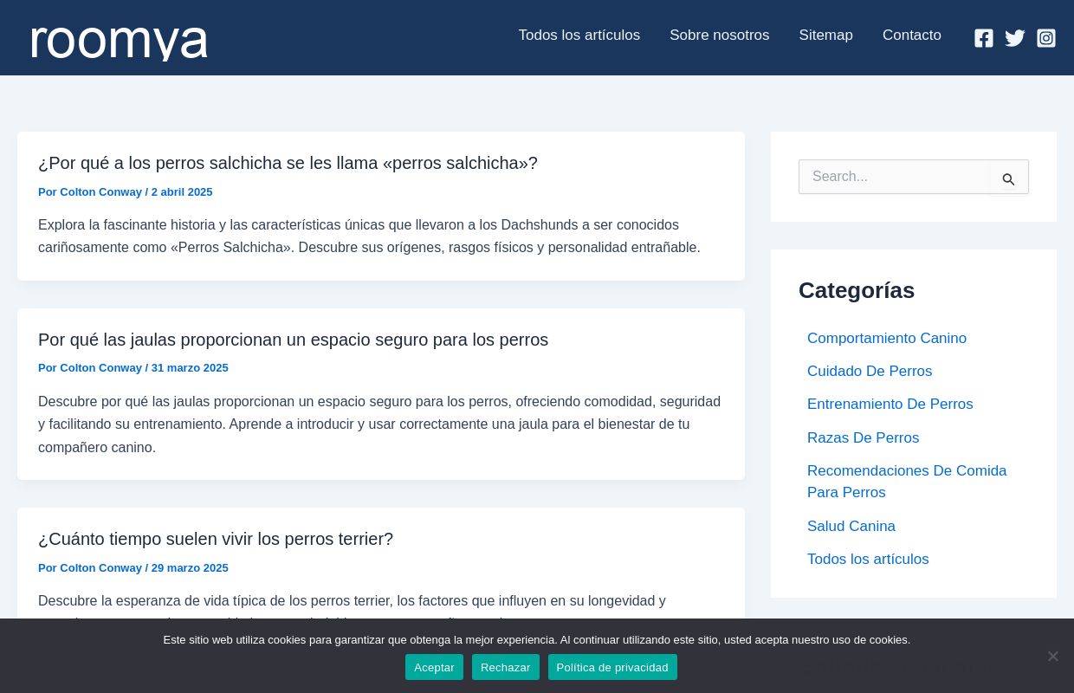
Task: Open Política de privacidad button
Action: pyautogui.click(x=612, y=667)
